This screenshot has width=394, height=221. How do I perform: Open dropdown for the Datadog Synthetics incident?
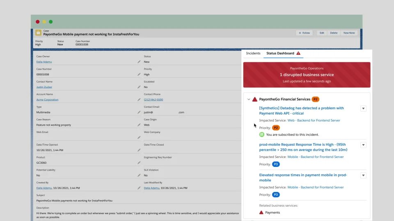tap(363, 108)
